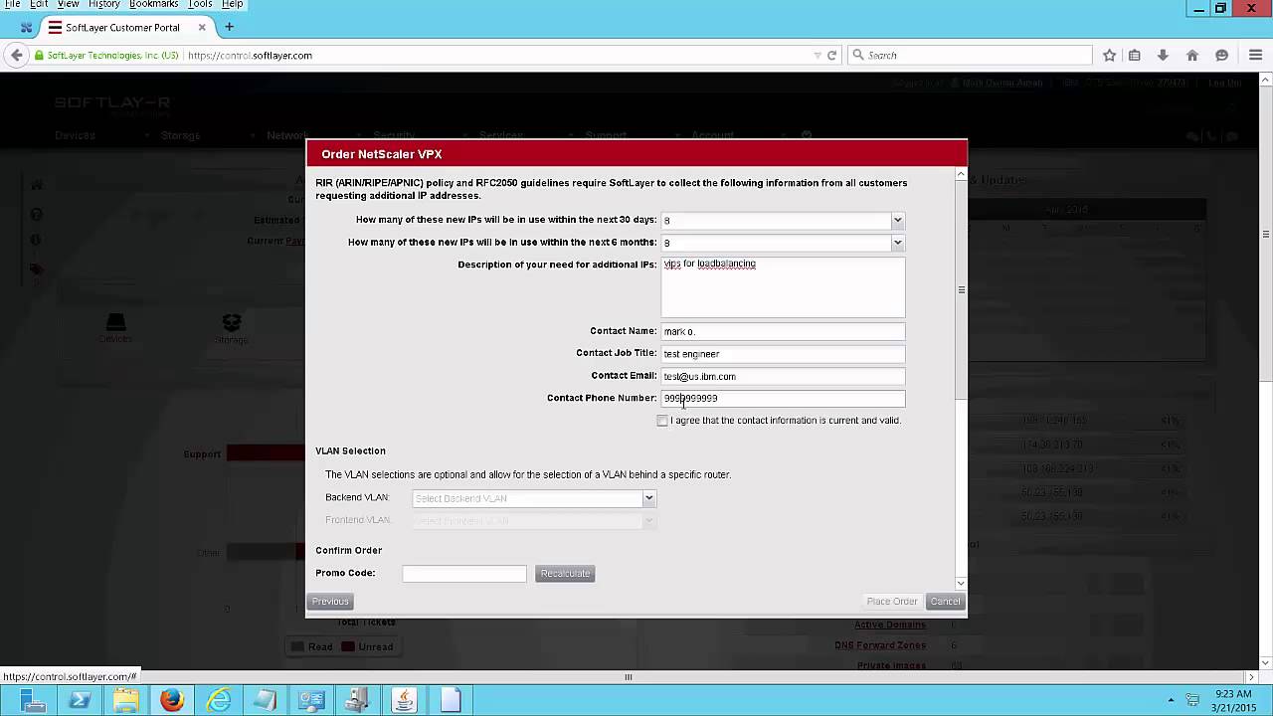Open File Explorer from the taskbar
1273x716 pixels.
[x=126, y=701]
